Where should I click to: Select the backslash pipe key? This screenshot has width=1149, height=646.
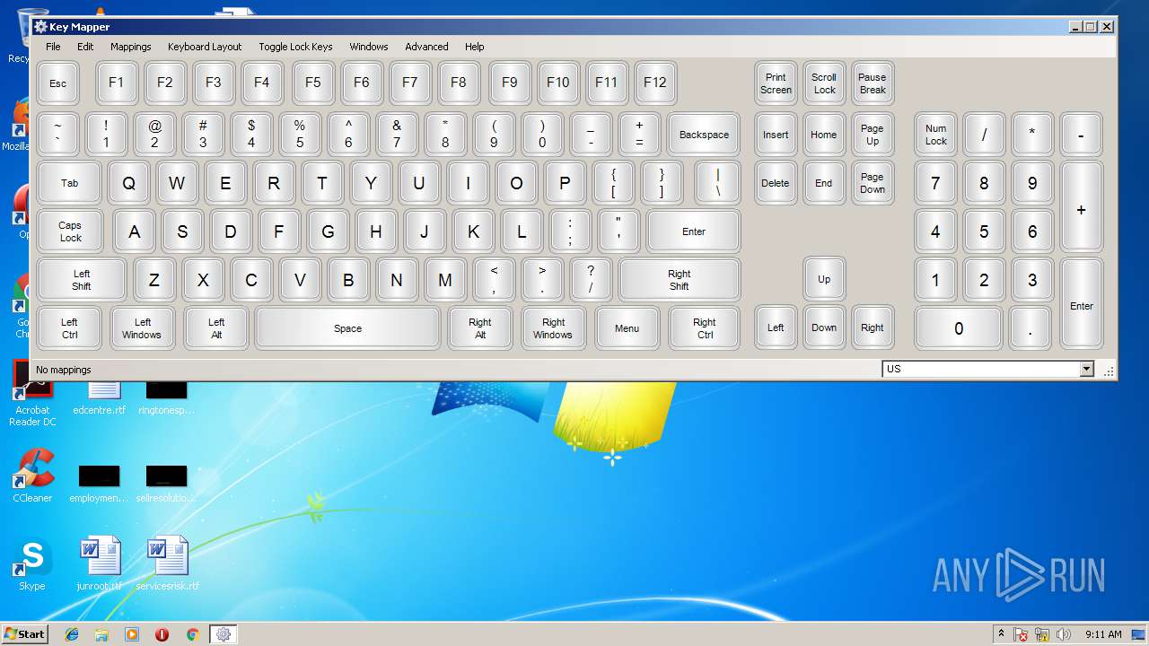(717, 183)
